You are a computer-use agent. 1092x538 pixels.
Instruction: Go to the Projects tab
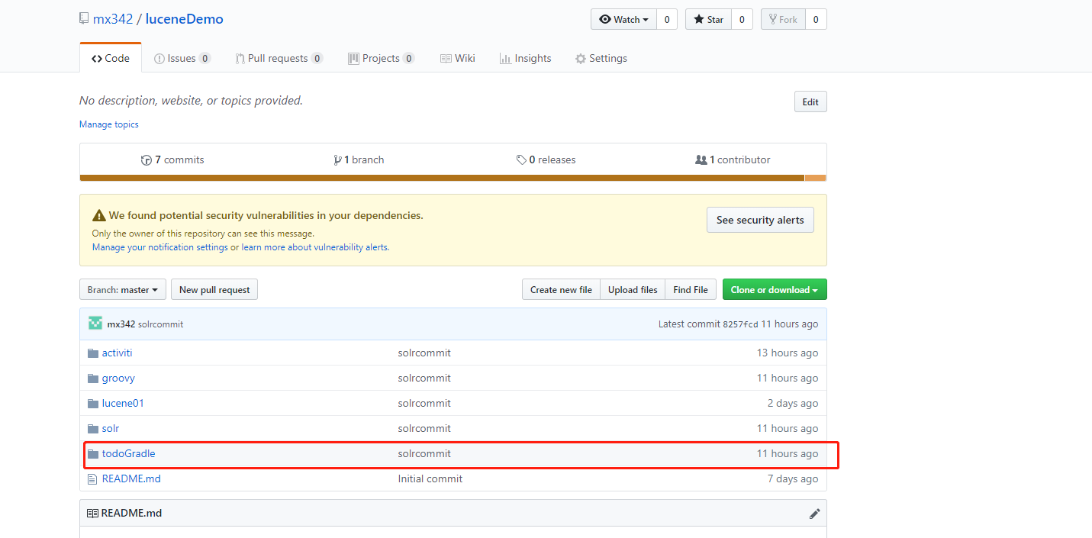point(382,58)
